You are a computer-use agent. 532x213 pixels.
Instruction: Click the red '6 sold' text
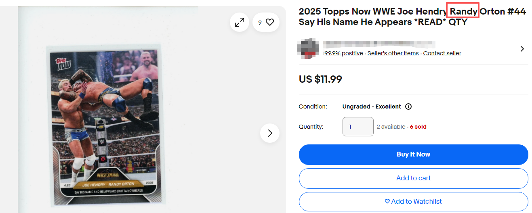tap(418, 127)
